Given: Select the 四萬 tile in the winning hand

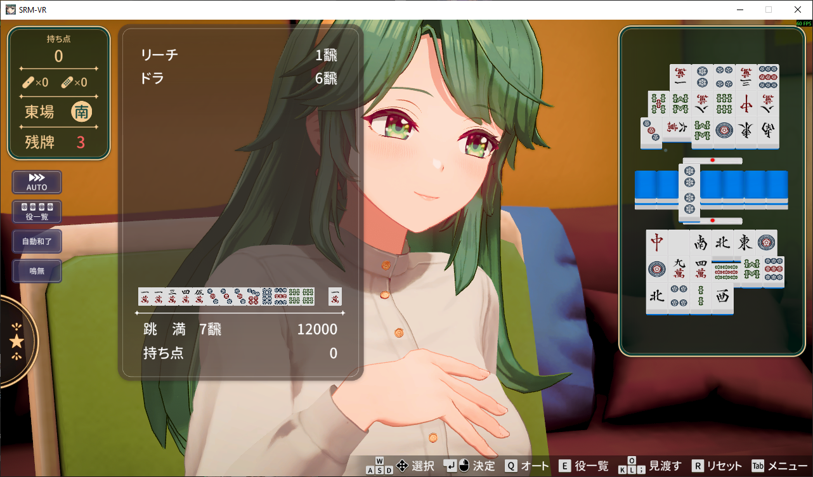Looking at the screenshot, I should pyautogui.click(x=186, y=296).
